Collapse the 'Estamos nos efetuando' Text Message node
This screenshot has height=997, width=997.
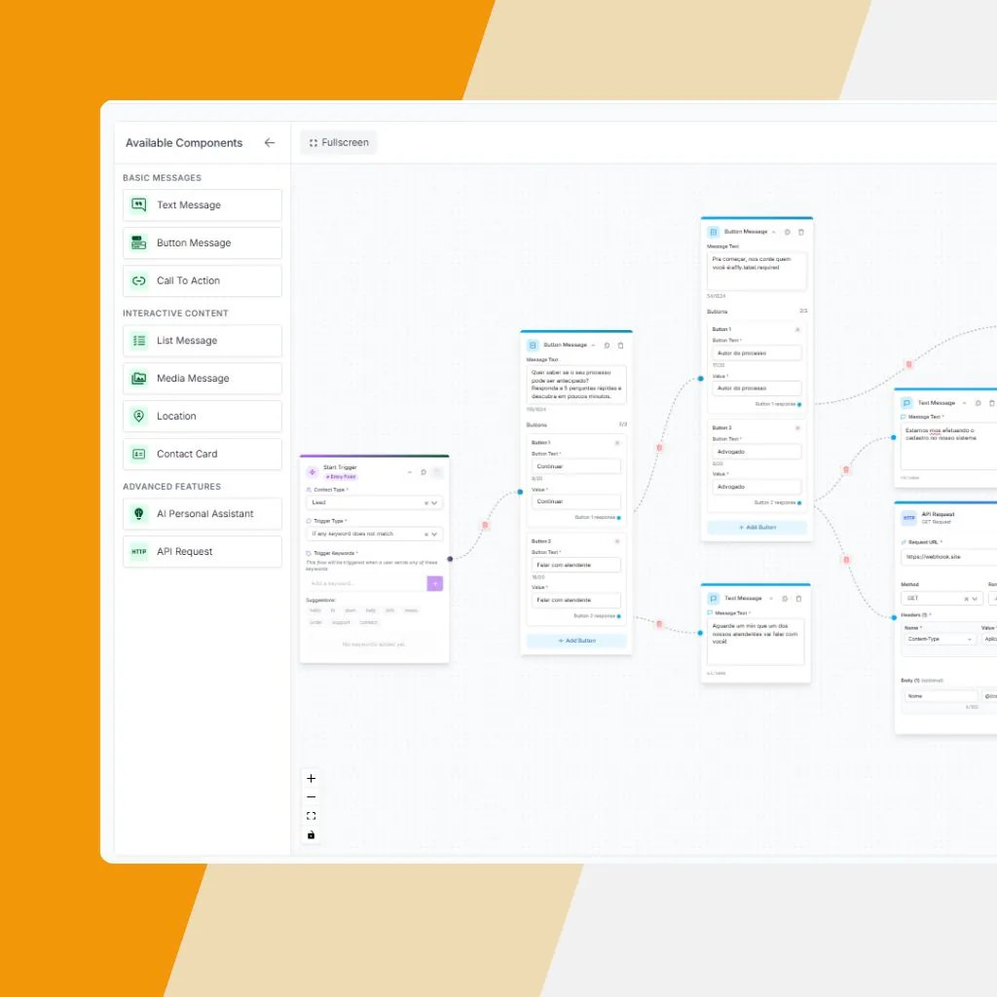coord(965,403)
